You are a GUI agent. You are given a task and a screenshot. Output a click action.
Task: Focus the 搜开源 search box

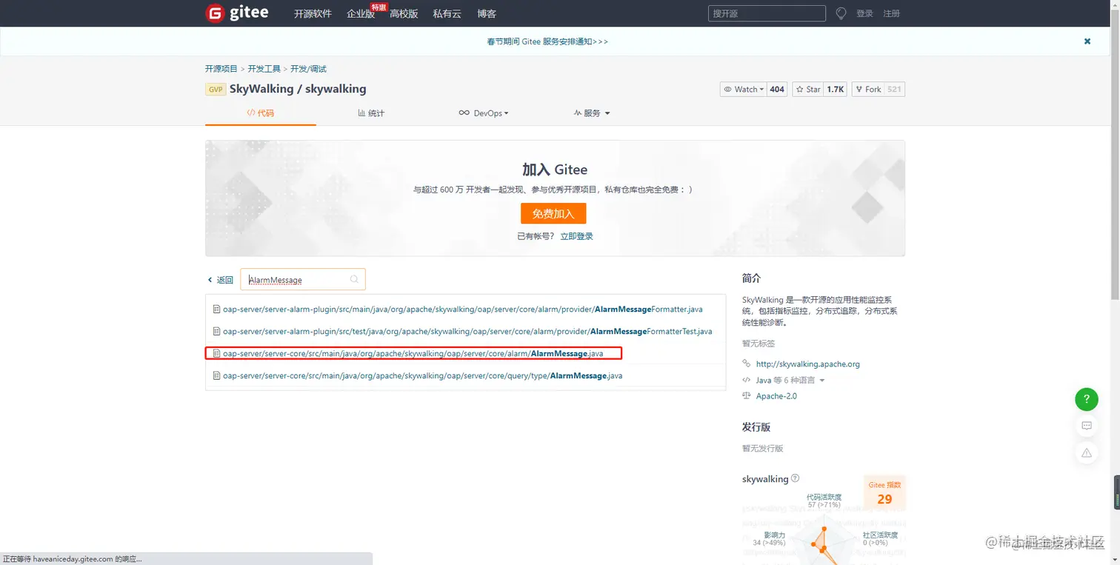(767, 13)
